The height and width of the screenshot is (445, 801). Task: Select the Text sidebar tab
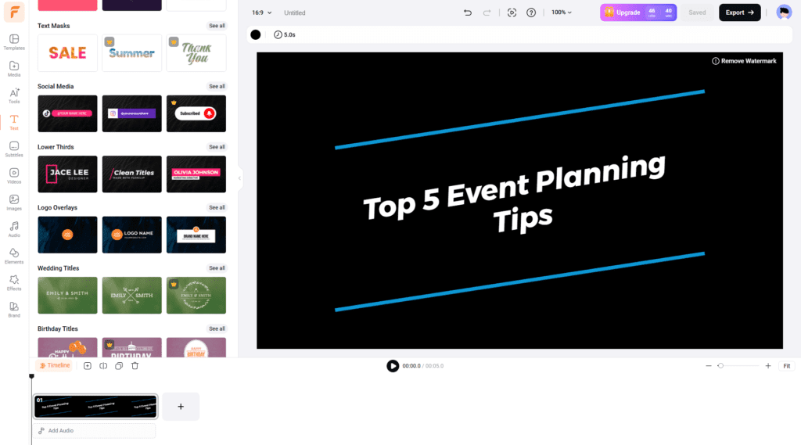click(14, 122)
